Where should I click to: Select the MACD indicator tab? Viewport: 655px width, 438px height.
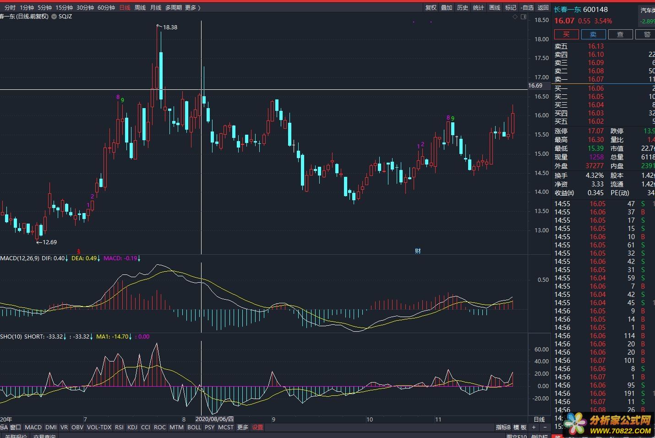pyautogui.click(x=33, y=427)
